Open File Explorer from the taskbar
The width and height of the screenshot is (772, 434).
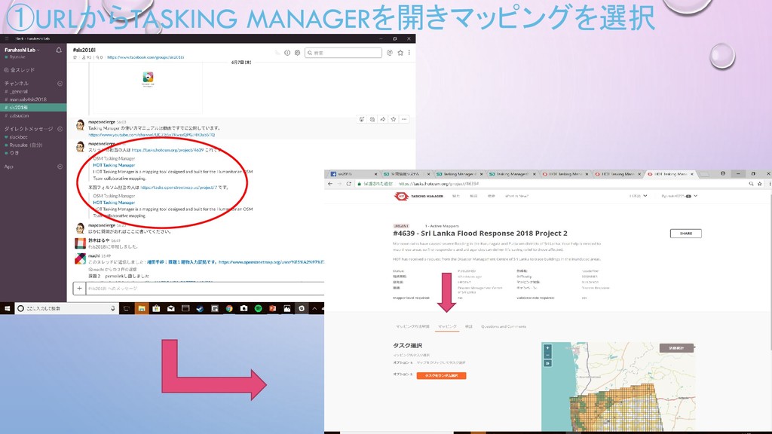(x=141, y=308)
